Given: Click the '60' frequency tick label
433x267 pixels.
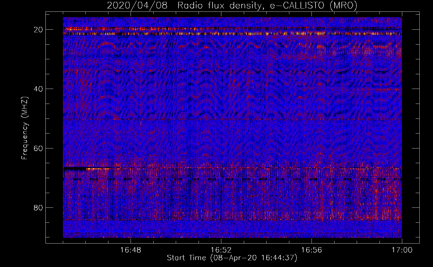Looking at the screenshot, I should pos(38,148).
